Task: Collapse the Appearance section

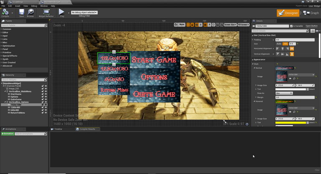Action: [x=252, y=60]
